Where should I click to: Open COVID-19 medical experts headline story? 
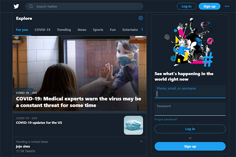pyautogui.click(x=79, y=73)
